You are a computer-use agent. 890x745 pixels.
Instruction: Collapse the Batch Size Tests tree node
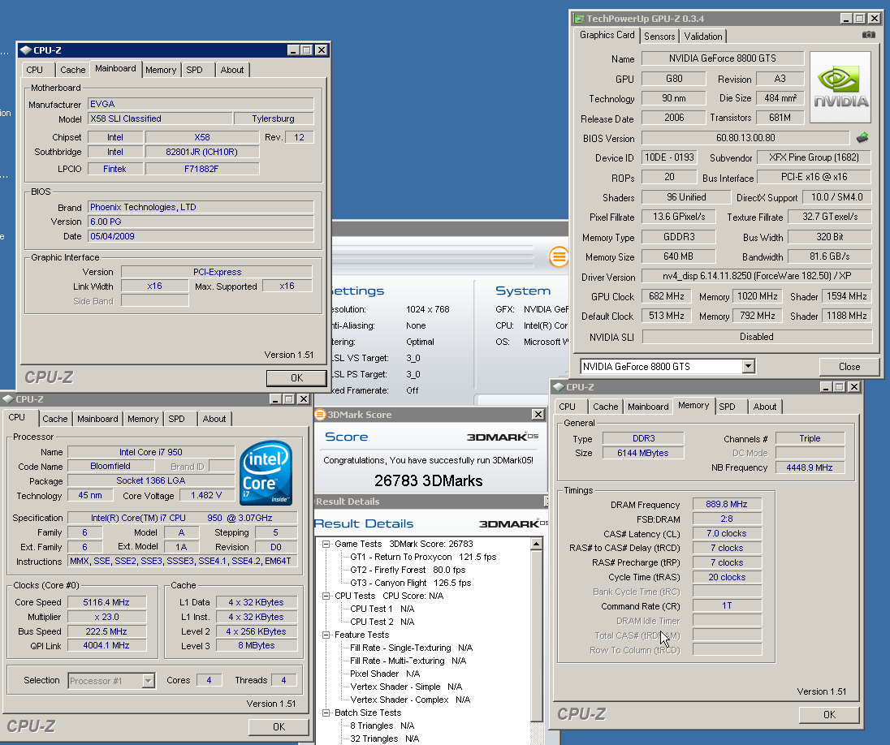click(x=326, y=713)
